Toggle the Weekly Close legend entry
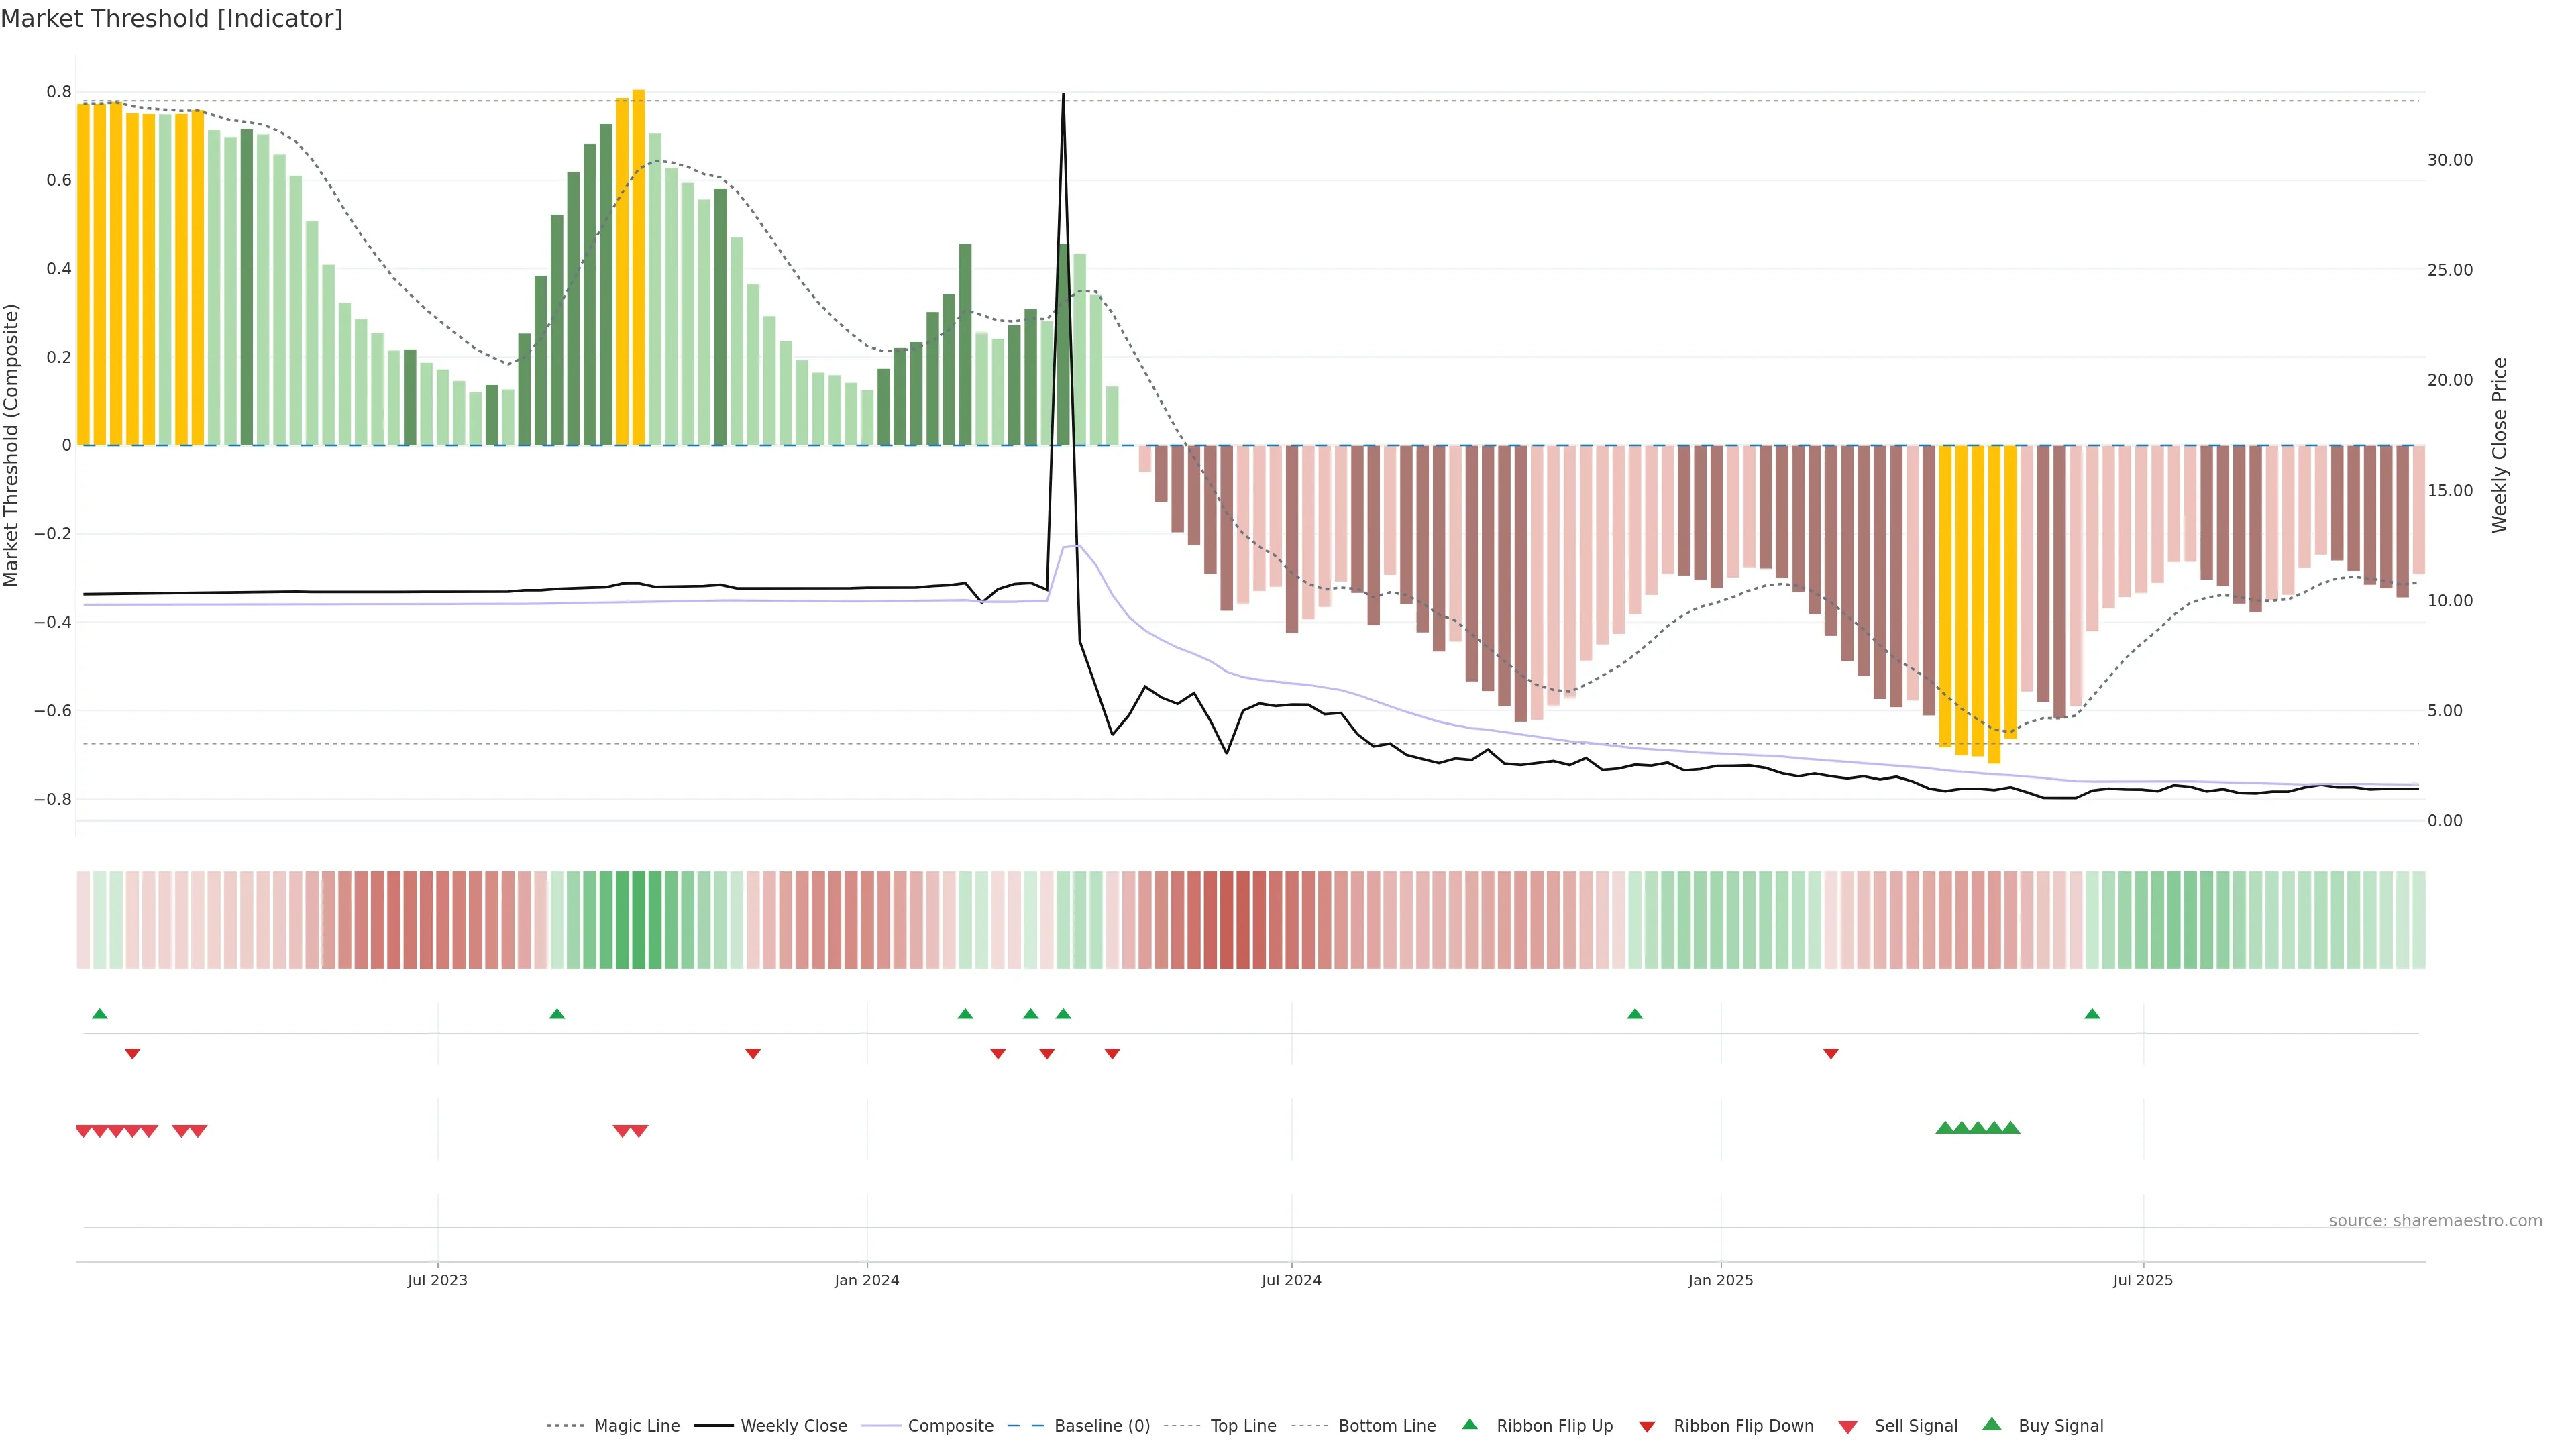The width and height of the screenshot is (2576, 1449). (x=793, y=1426)
